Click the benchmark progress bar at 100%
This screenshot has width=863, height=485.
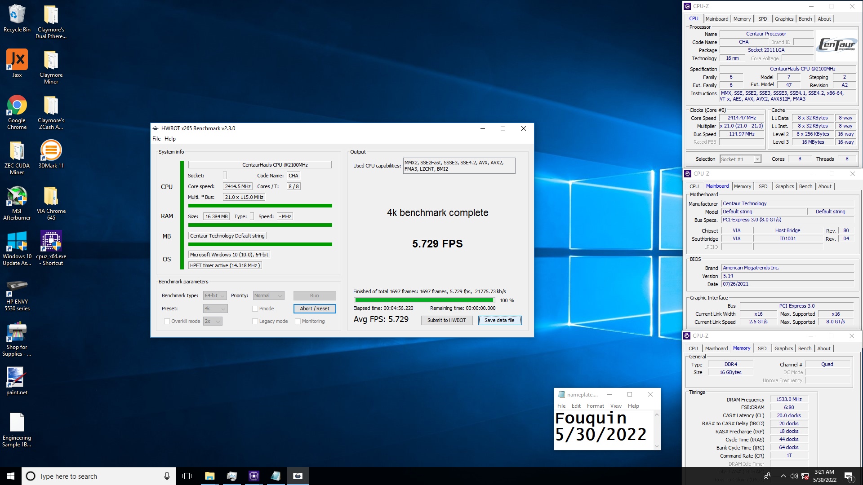coord(424,300)
